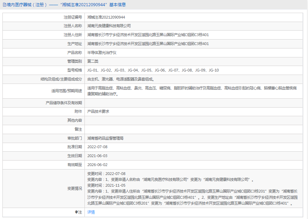Click the attachment value 产品技术要求

pos(98,111)
